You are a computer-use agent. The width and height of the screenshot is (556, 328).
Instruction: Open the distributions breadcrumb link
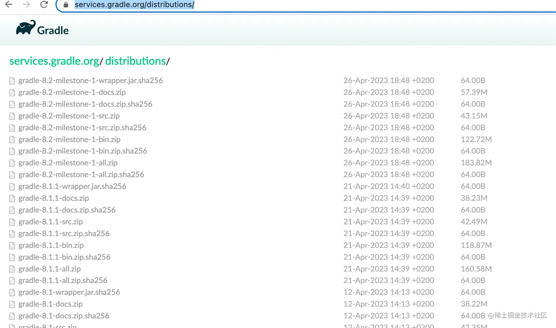click(135, 61)
